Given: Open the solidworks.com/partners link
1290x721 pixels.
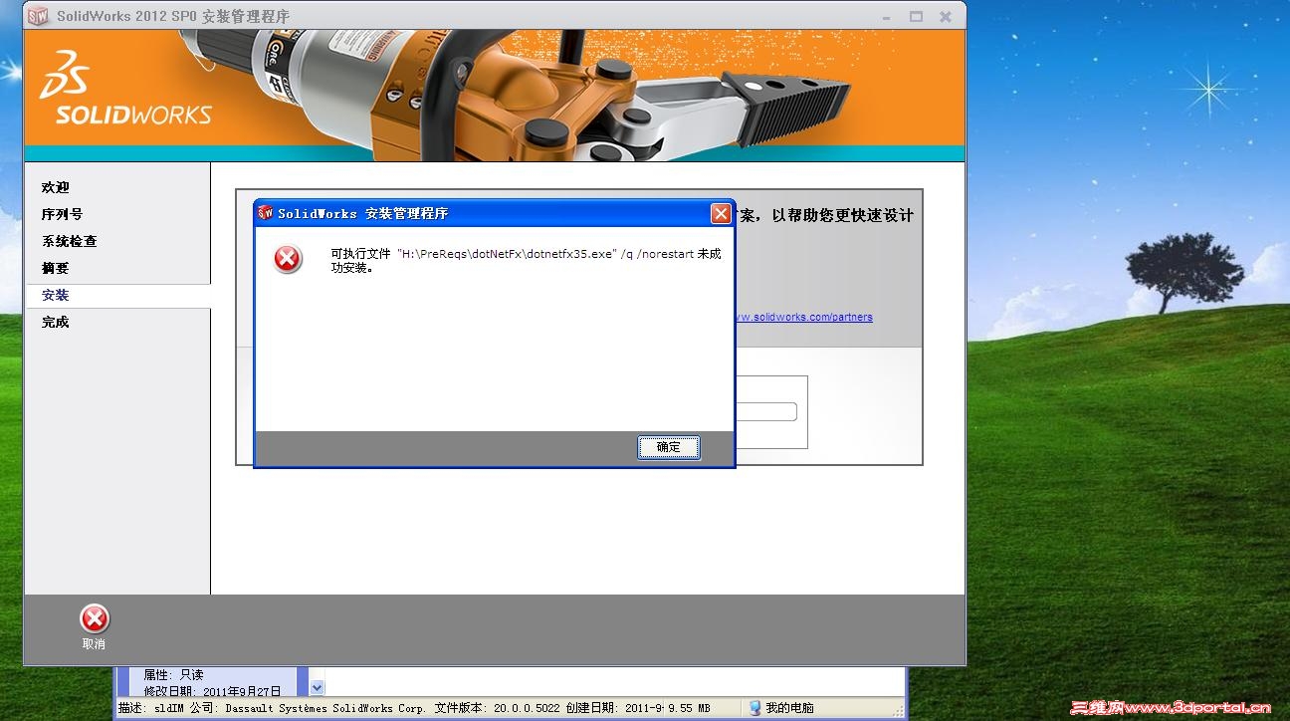Looking at the screenshot, I should (804, 317).
